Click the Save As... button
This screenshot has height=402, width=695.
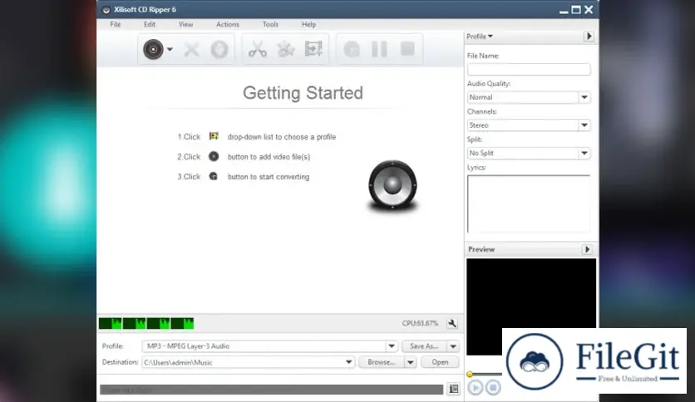click(x=424, y=346)
